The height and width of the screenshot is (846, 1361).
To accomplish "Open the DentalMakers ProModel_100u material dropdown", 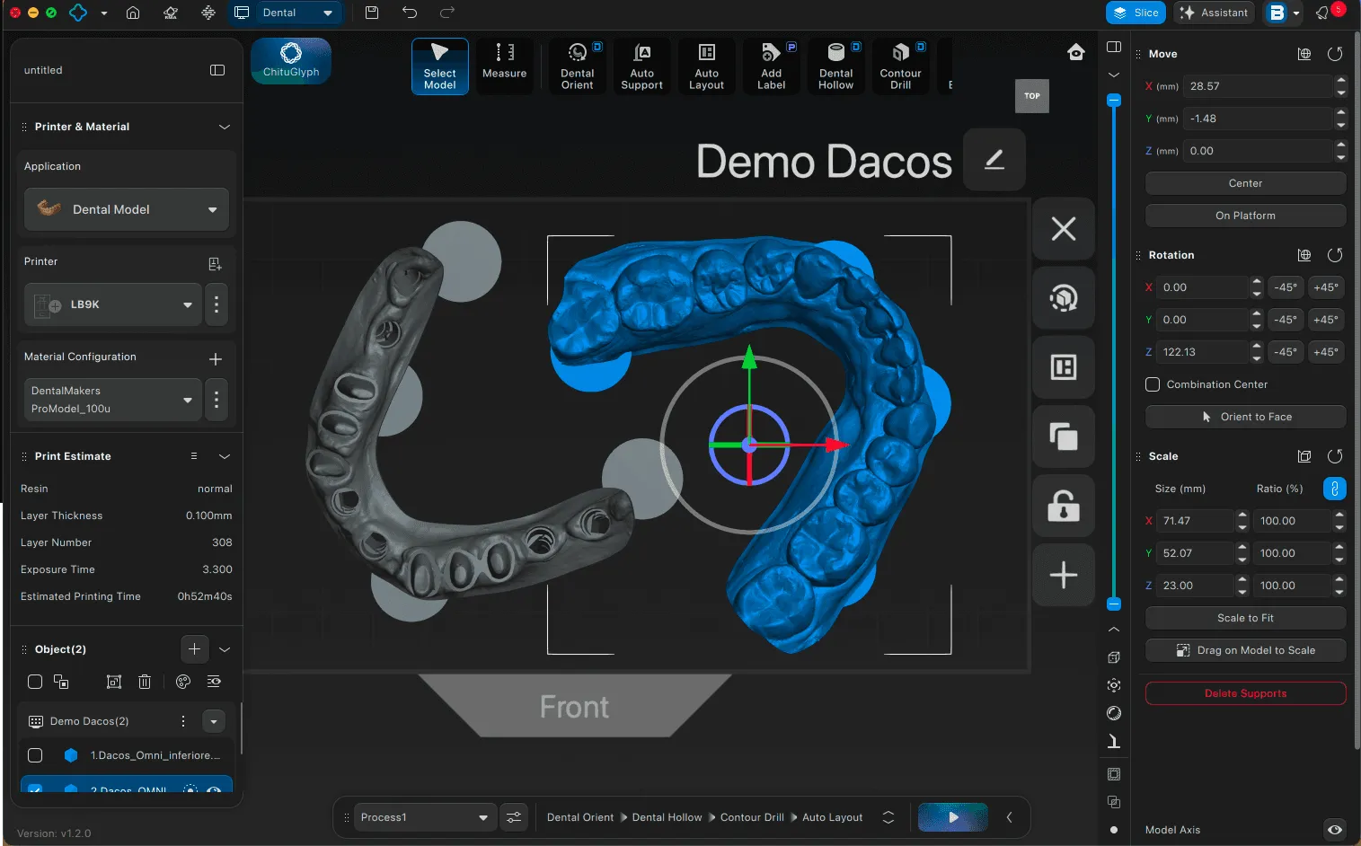I will (x=111, y=400).
